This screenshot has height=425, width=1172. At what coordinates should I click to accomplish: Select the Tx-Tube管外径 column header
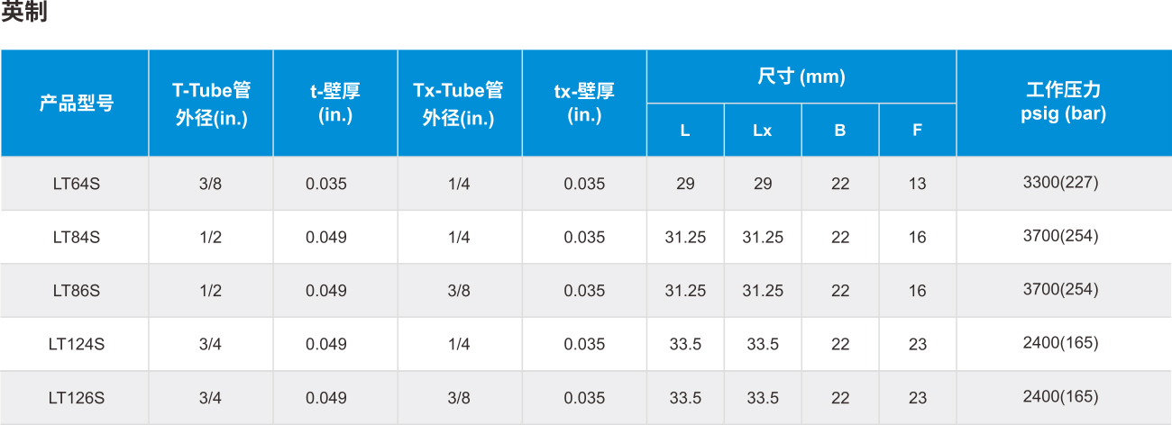[459, 104]
